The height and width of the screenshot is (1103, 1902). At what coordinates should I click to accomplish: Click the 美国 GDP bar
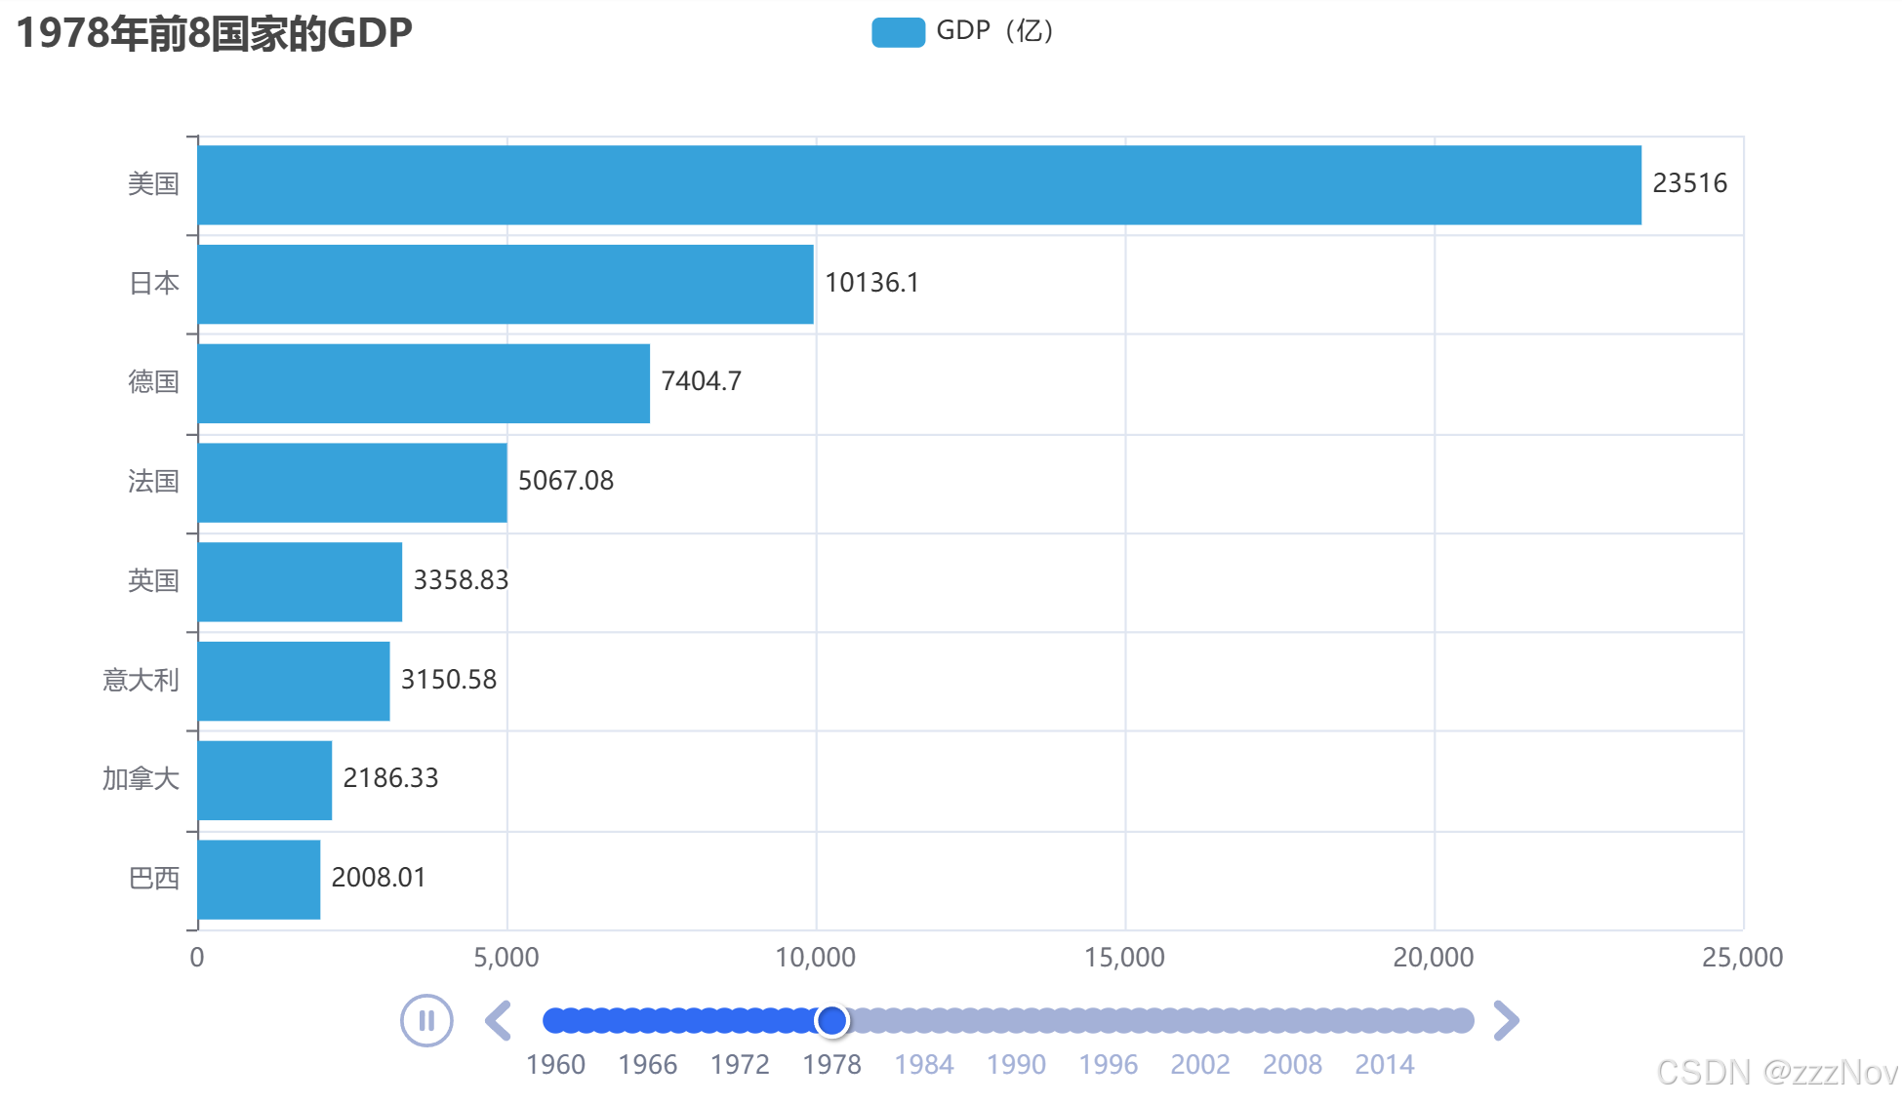click(x=918, y=185)
